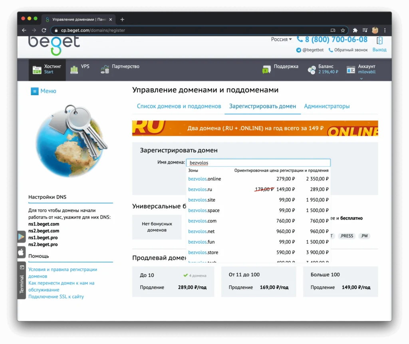Screen dimensions: 409x344
Task: Go back with browser back arrow
Action: pos(24,30)
